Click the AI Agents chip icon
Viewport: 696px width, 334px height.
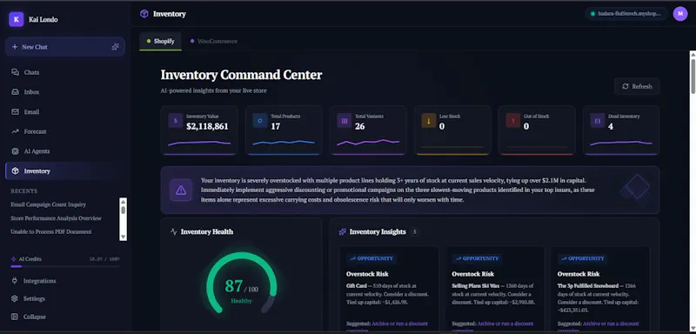pyautogui.click(x=15, y=151)
